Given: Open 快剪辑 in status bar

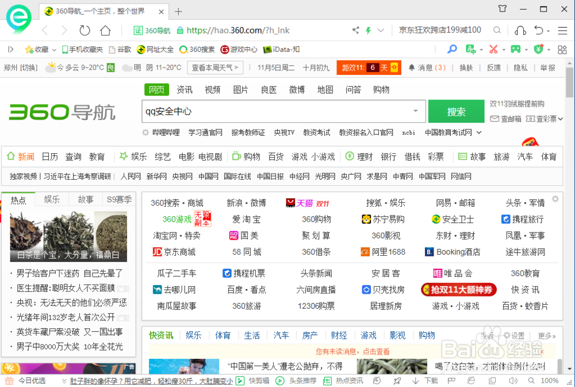Looking at the screenshot, I should click(252, 381).
